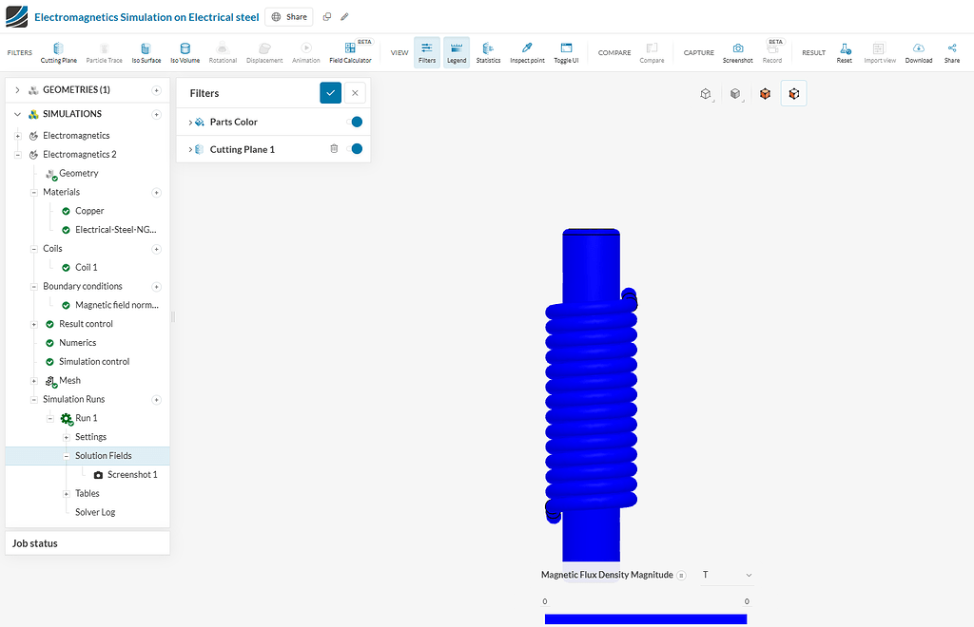Image resolution: width=974 pixels, height=627 pixels.
Task: Select the Cutting Plane filter tool
Action: click(x=59, y=52)
